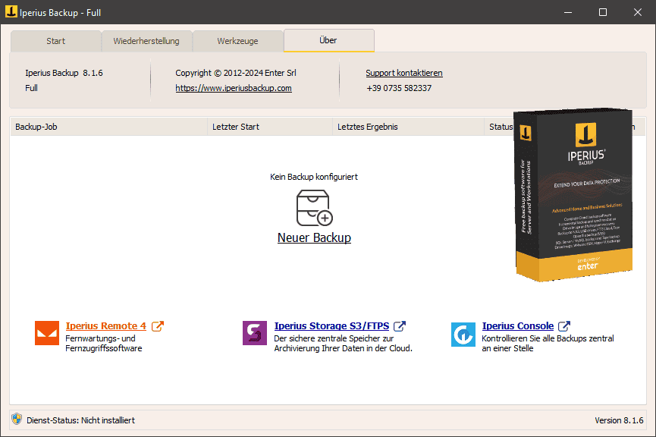Open the Iperius Storage S3/FTPS link
656x437 pixels.
(x=331, y=325)
